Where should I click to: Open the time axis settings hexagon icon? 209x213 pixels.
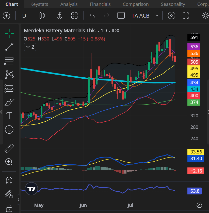(x=199, y=205)
